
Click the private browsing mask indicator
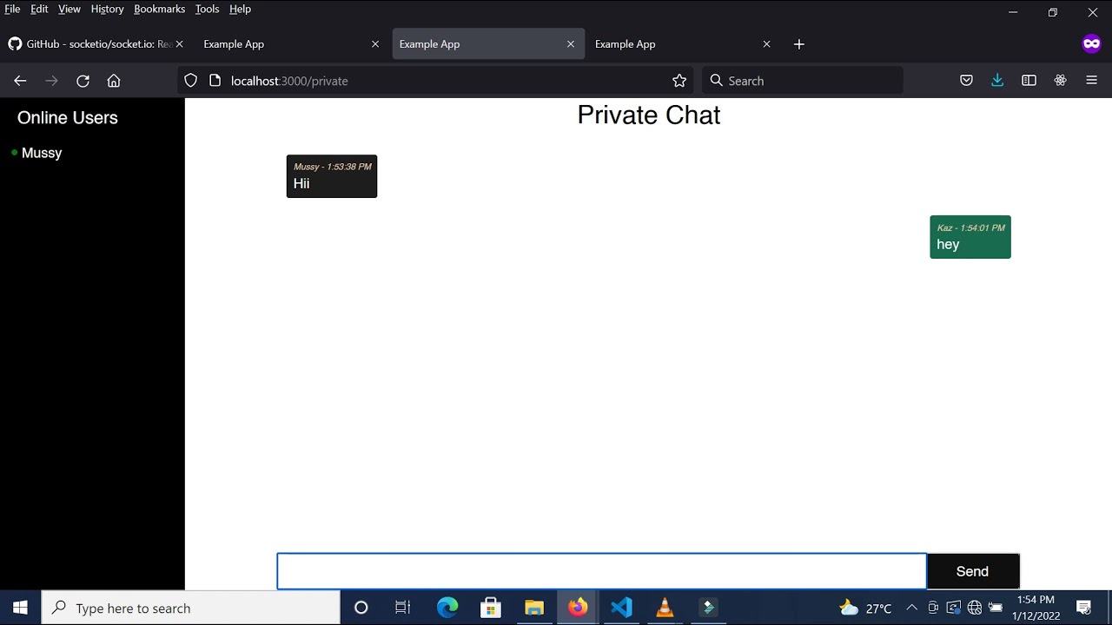tap(1092, 44)
